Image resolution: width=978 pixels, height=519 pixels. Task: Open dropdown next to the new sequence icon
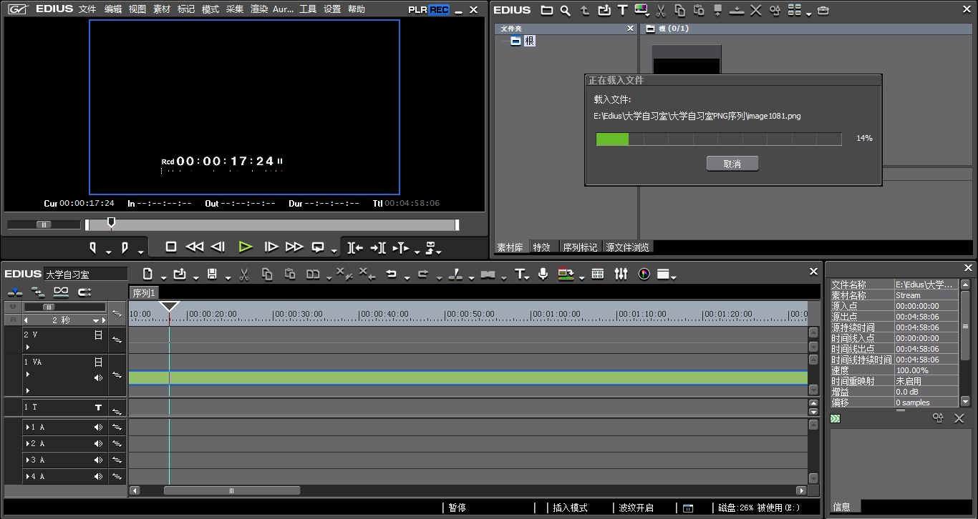click(x=163, y=278)
